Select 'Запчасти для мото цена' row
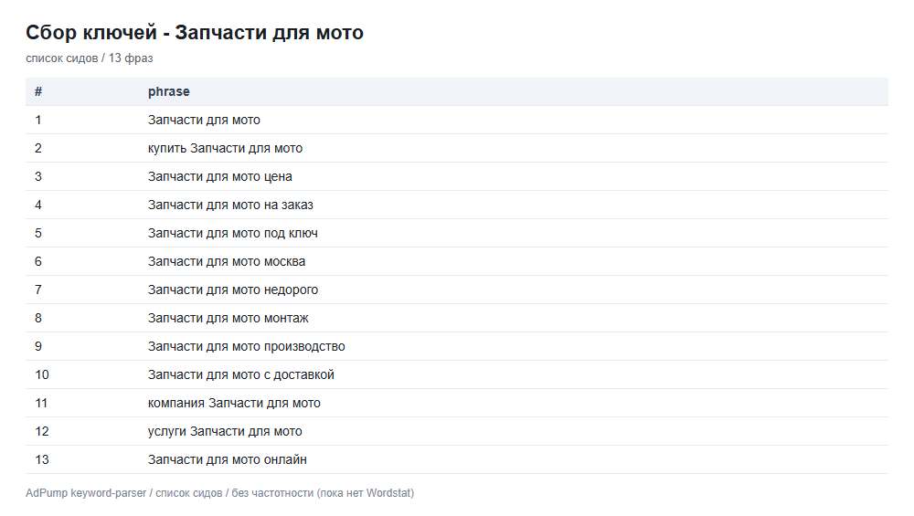Screen dimensions: 914x516 456,176
